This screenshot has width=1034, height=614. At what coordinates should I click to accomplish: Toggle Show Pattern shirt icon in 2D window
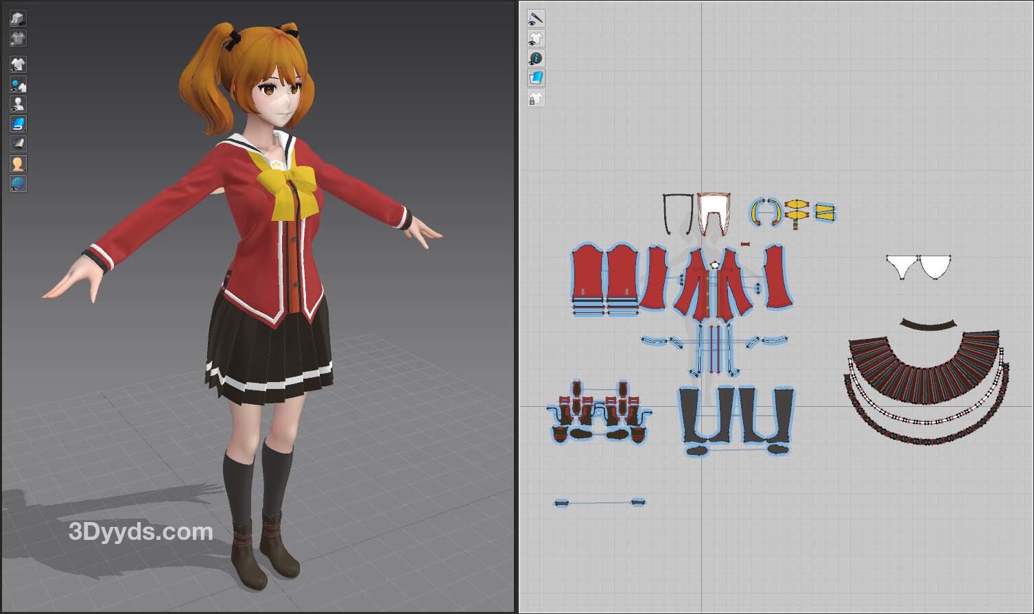click(536, 38)
